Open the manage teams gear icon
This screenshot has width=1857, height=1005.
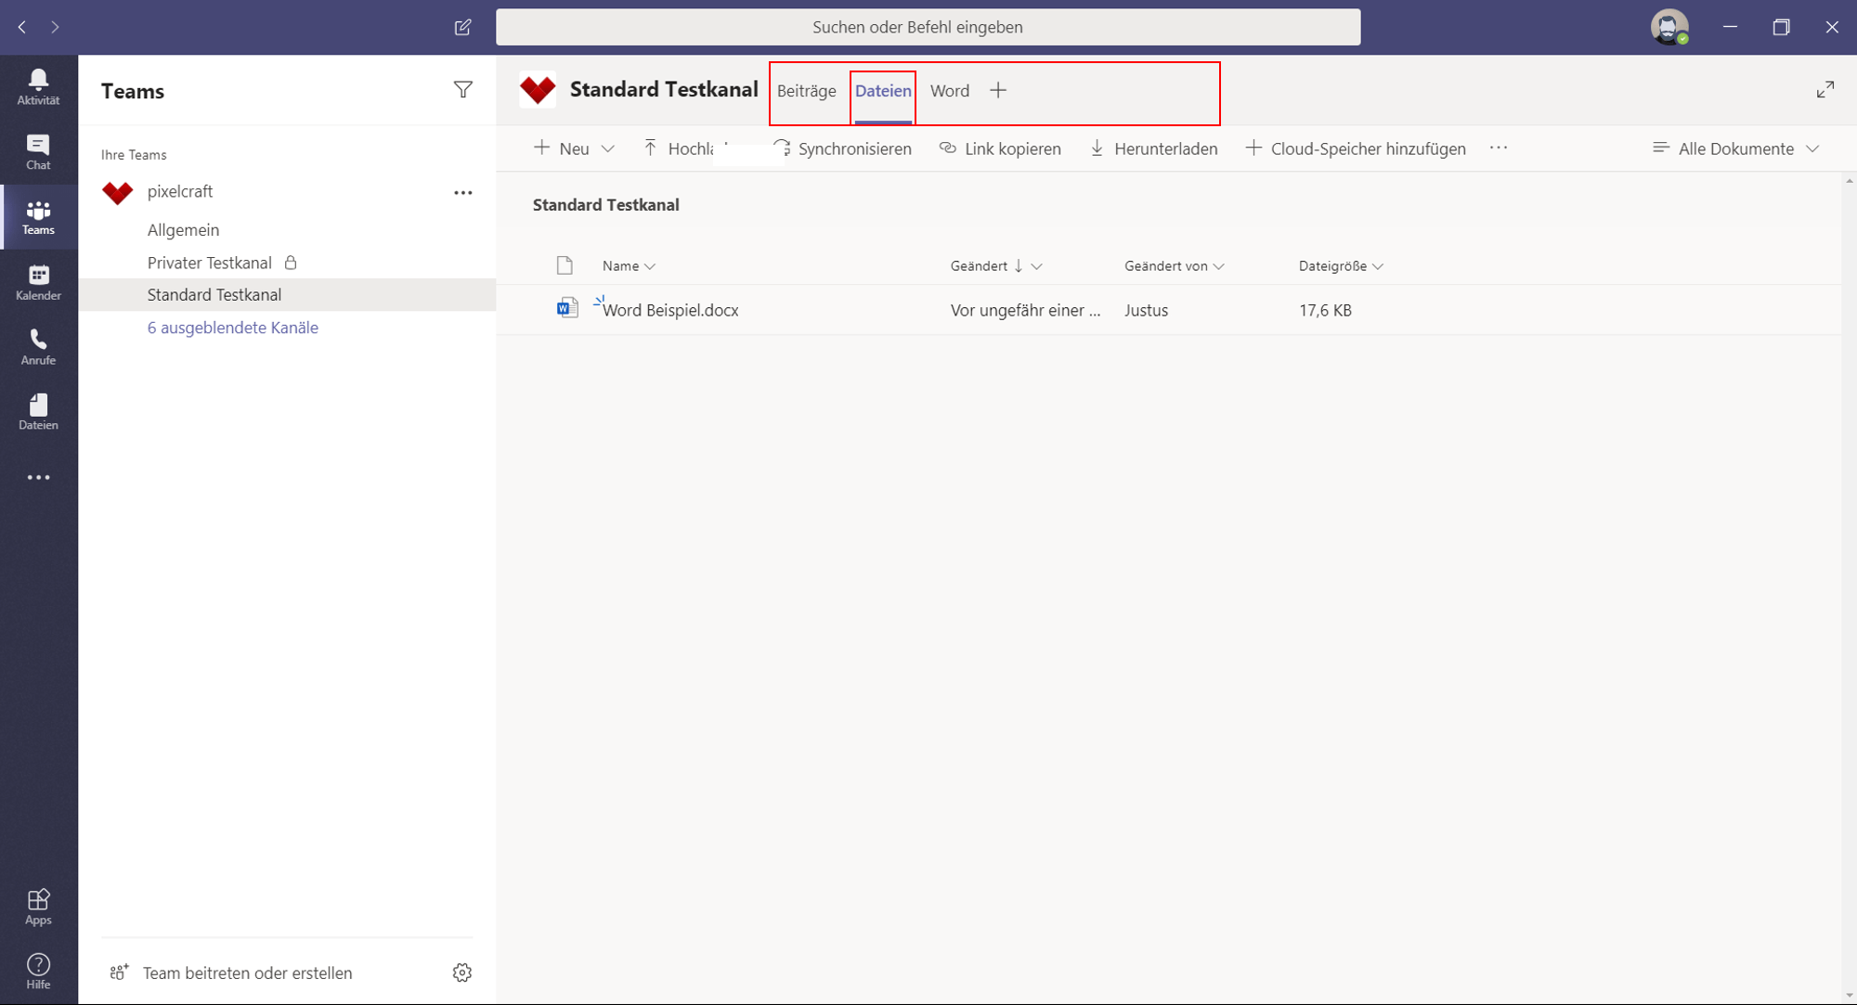click(x=462, y=973)
